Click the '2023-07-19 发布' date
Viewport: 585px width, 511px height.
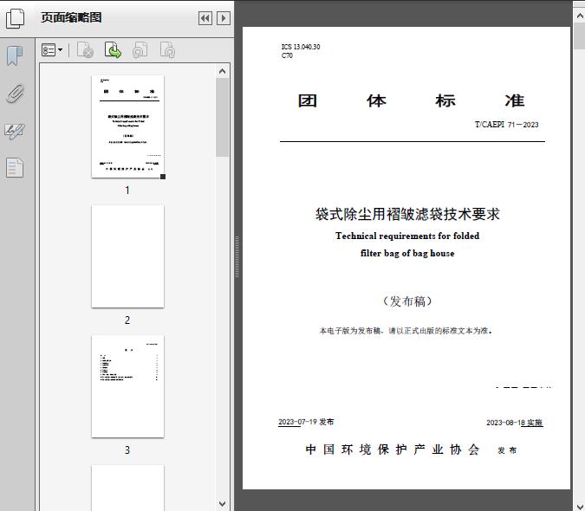pyautogui.click(x=306, y=422)
